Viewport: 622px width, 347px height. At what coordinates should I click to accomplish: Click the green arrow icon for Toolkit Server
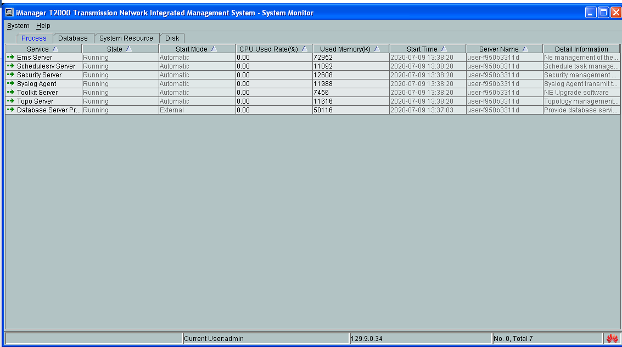[11, 92]
